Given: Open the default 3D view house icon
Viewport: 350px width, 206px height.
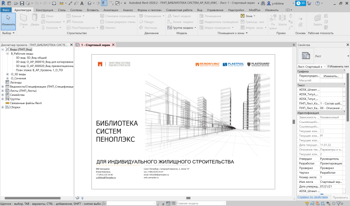Looking at the screenshot, I should point(90,3).
